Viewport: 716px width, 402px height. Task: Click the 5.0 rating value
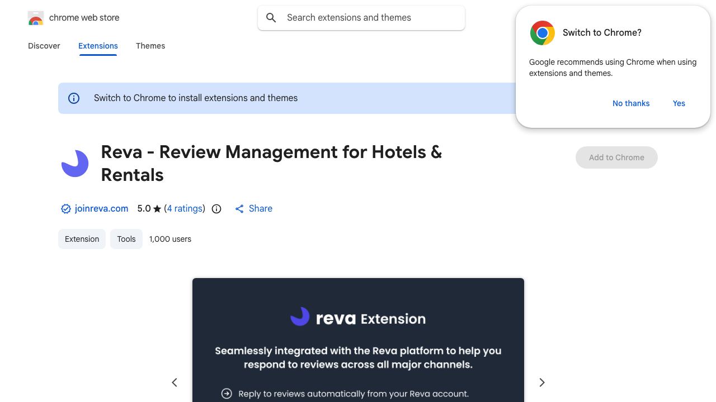[x=144, y=208]
